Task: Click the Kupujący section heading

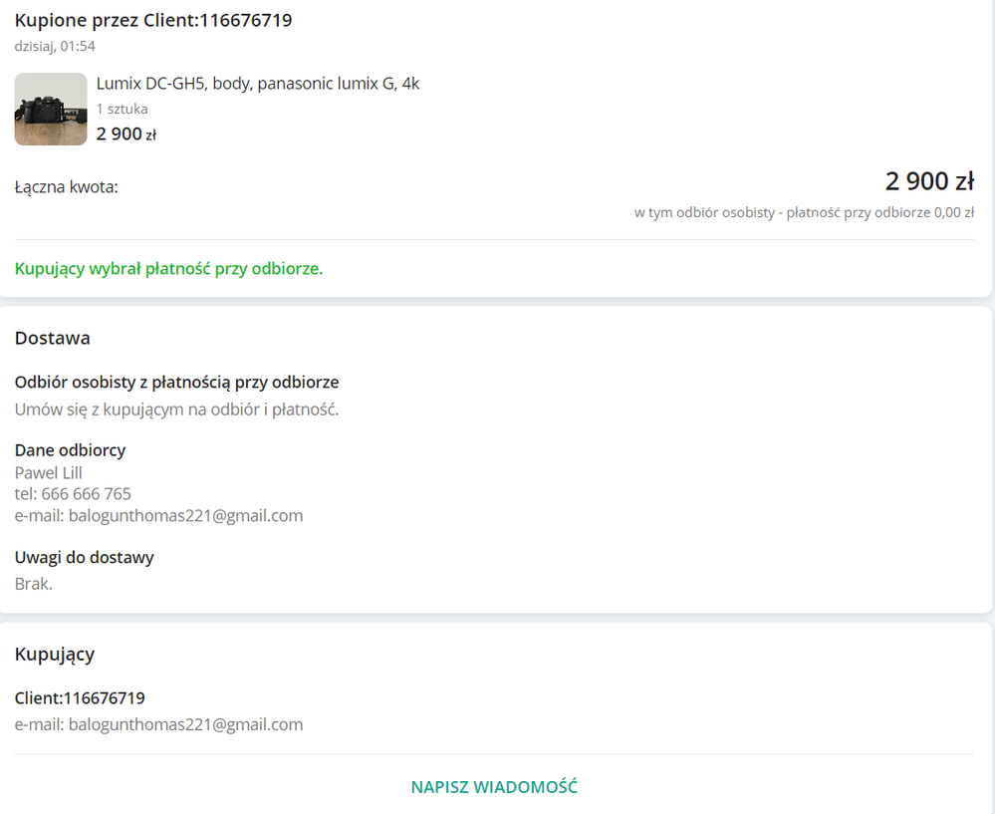Action: point(55,655)
